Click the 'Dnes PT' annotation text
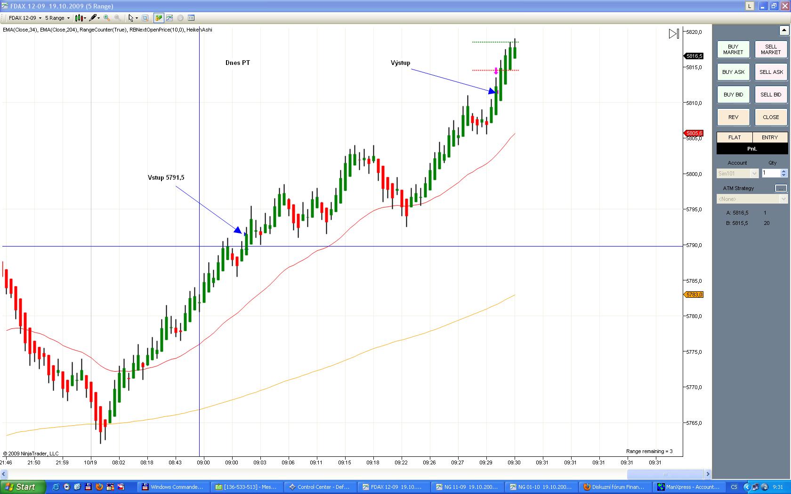Screen dimensions: 791x494 pos(238,63)
